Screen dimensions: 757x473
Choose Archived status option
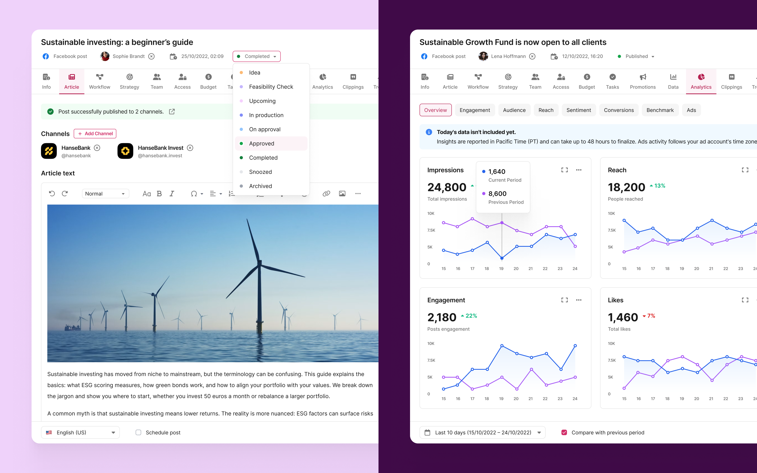click(x=271, y=186)
